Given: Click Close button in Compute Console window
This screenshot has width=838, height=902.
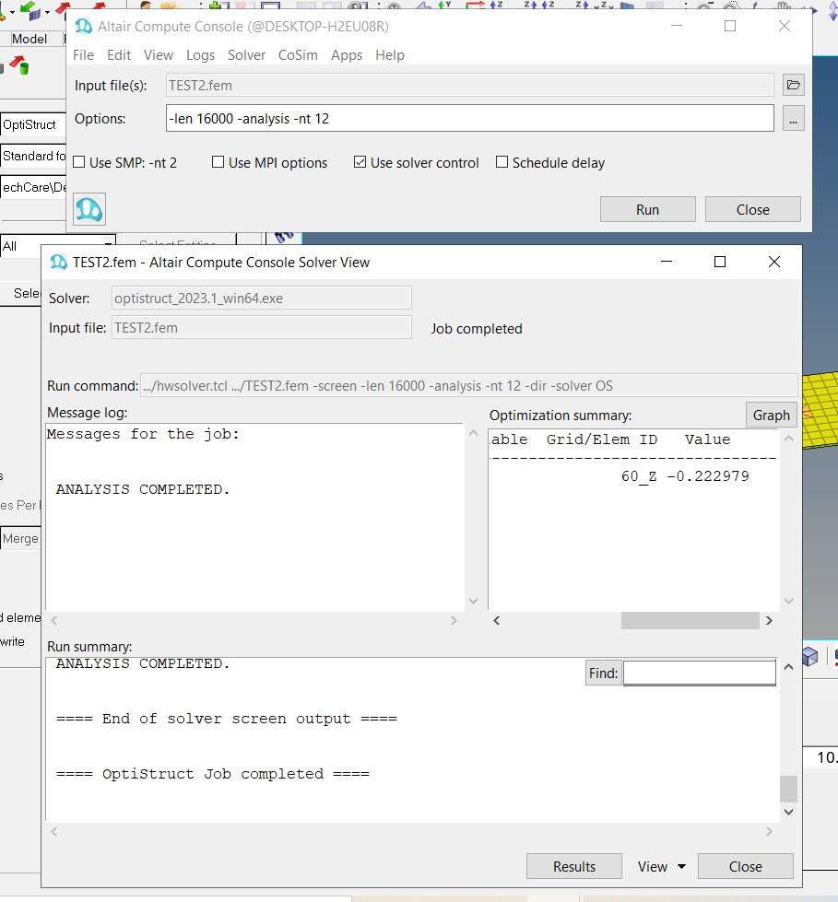Looking at the screenshot, I should coord(753,209).
